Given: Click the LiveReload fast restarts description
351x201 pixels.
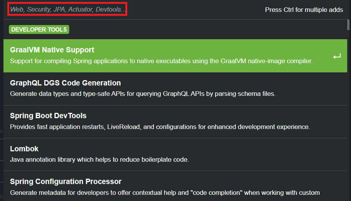Looking at the screenshot, I should tap(160, 127).
